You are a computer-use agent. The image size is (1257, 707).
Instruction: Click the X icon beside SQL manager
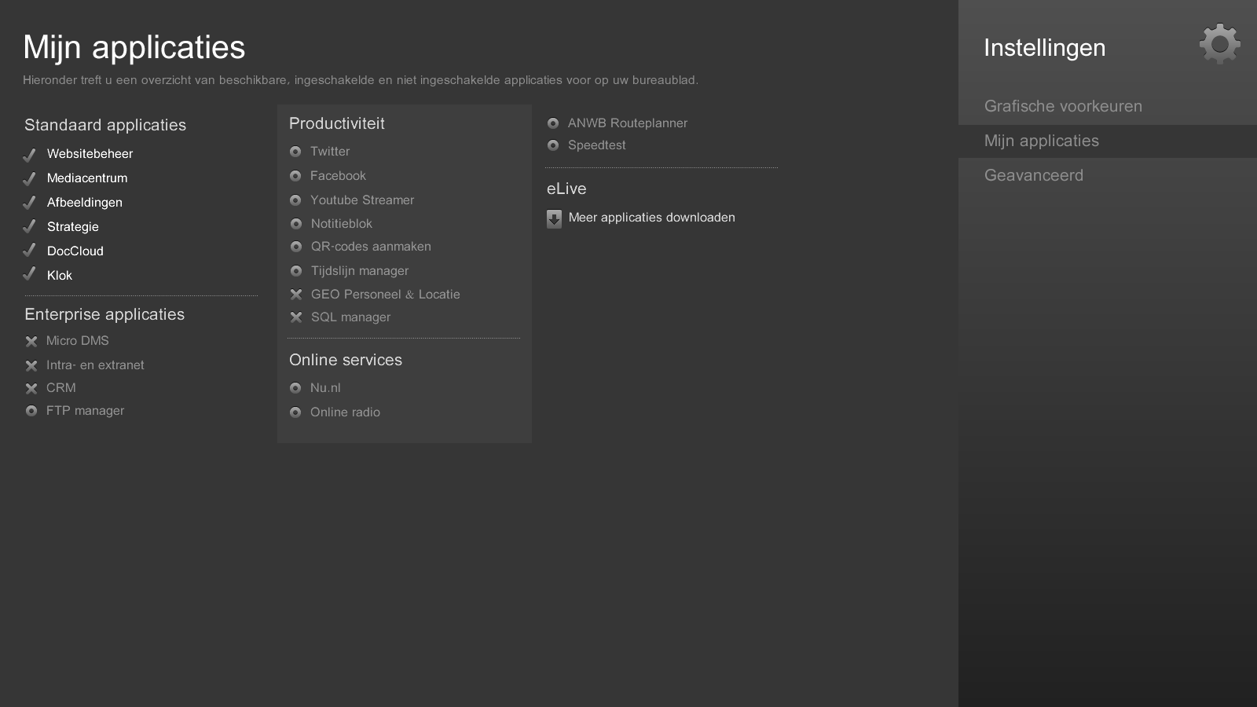(x=296, y=317)
